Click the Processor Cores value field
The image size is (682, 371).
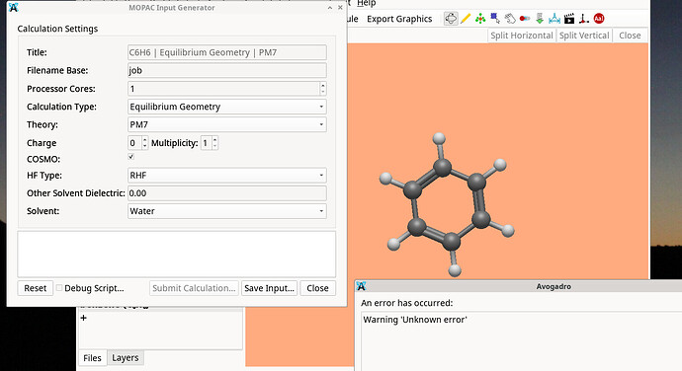point(223,89)
